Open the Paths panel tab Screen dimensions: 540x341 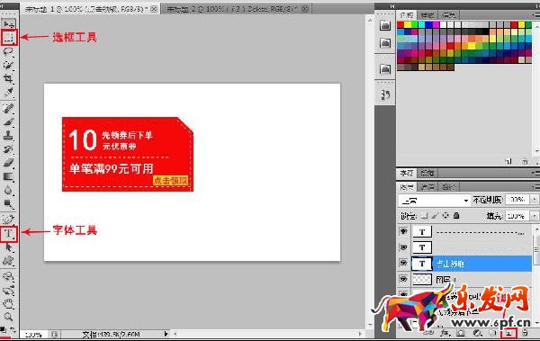(448, 187)
